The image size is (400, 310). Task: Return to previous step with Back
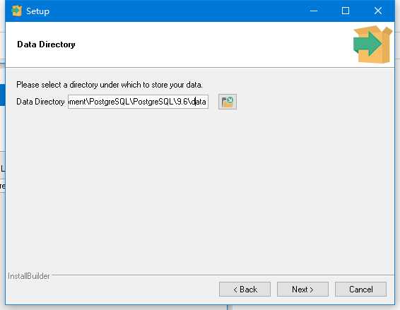tap(245, 289)
